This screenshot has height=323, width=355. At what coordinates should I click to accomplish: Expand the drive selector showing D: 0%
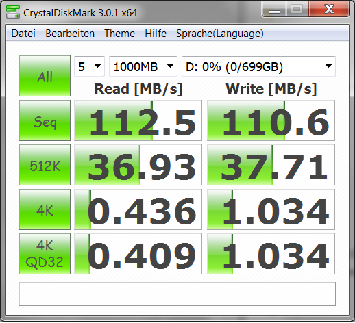coord(258,66)
